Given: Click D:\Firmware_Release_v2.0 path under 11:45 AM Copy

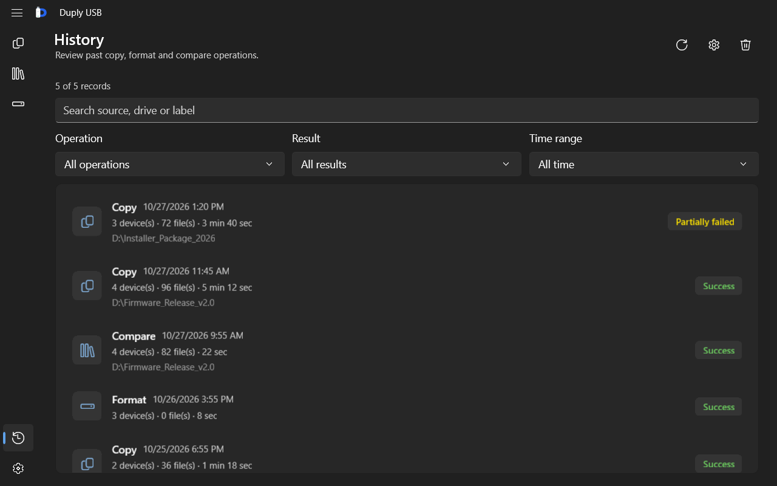Looking at the screenshot, I should click(163, 303).
